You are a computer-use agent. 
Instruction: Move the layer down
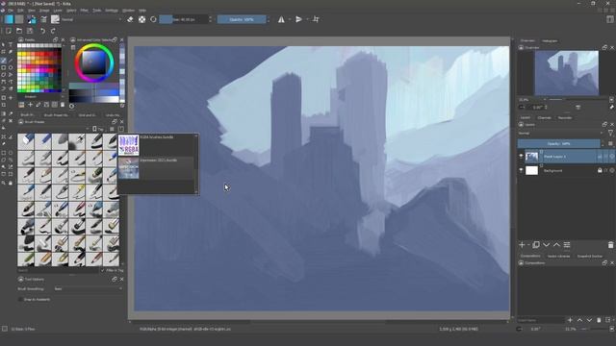[x=546, y=245]
